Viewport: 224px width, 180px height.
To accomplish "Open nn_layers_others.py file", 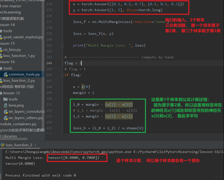I will pyautogui.click(x=26, y=118).
